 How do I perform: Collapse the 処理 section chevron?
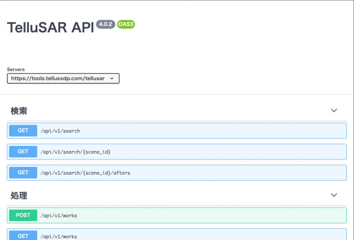click(x=334, y=195)
